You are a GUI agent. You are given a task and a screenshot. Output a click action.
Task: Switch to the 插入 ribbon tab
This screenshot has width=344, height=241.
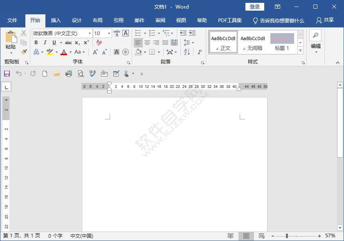56,20
